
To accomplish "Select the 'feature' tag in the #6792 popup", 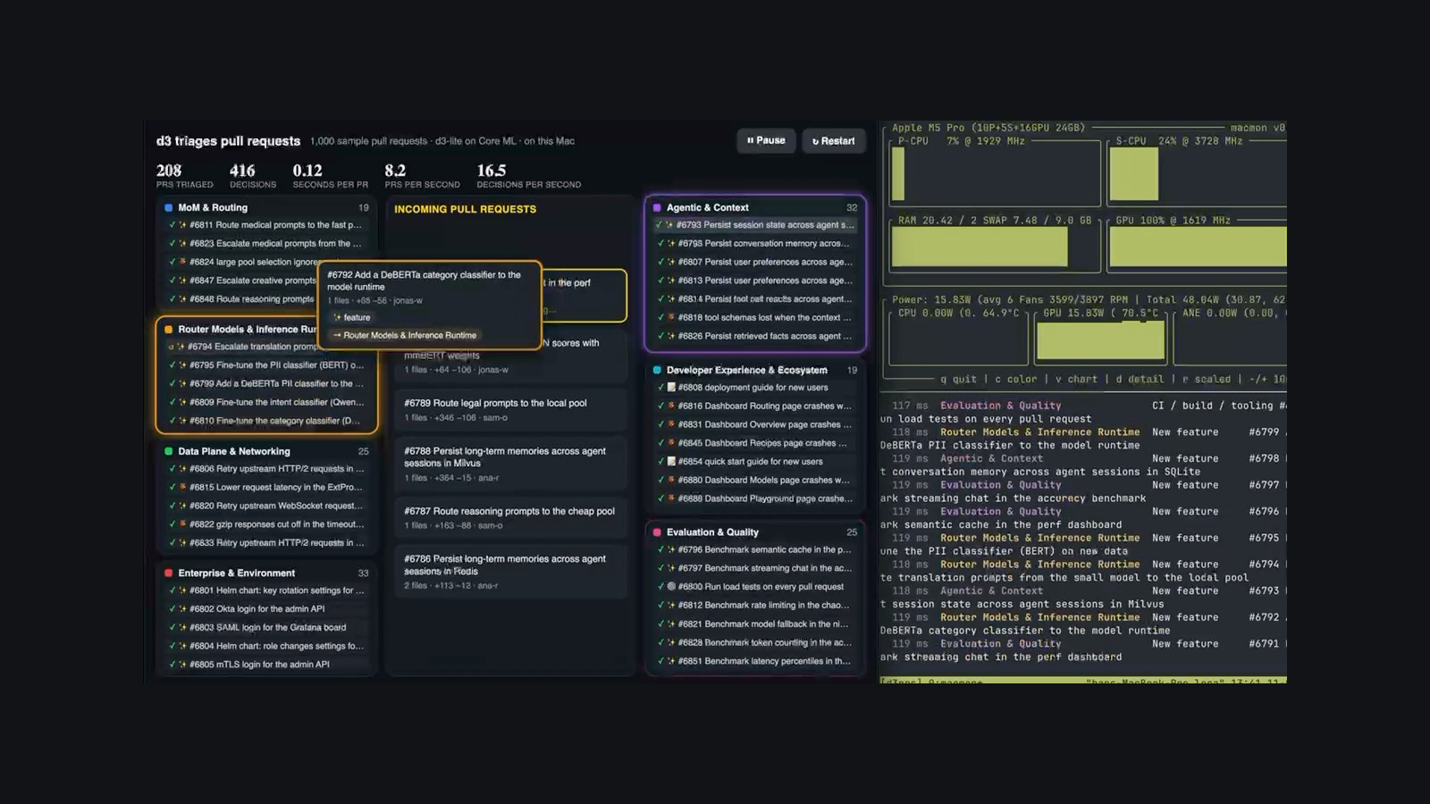I will [351, 317].
